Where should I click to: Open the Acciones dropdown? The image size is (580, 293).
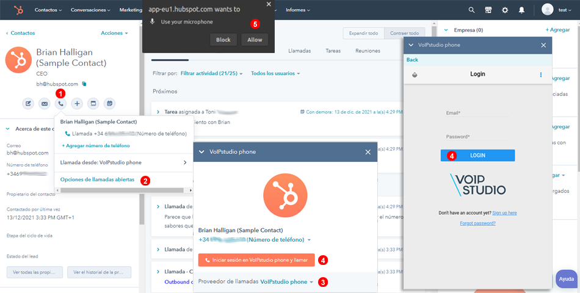(x=114, y=33)
